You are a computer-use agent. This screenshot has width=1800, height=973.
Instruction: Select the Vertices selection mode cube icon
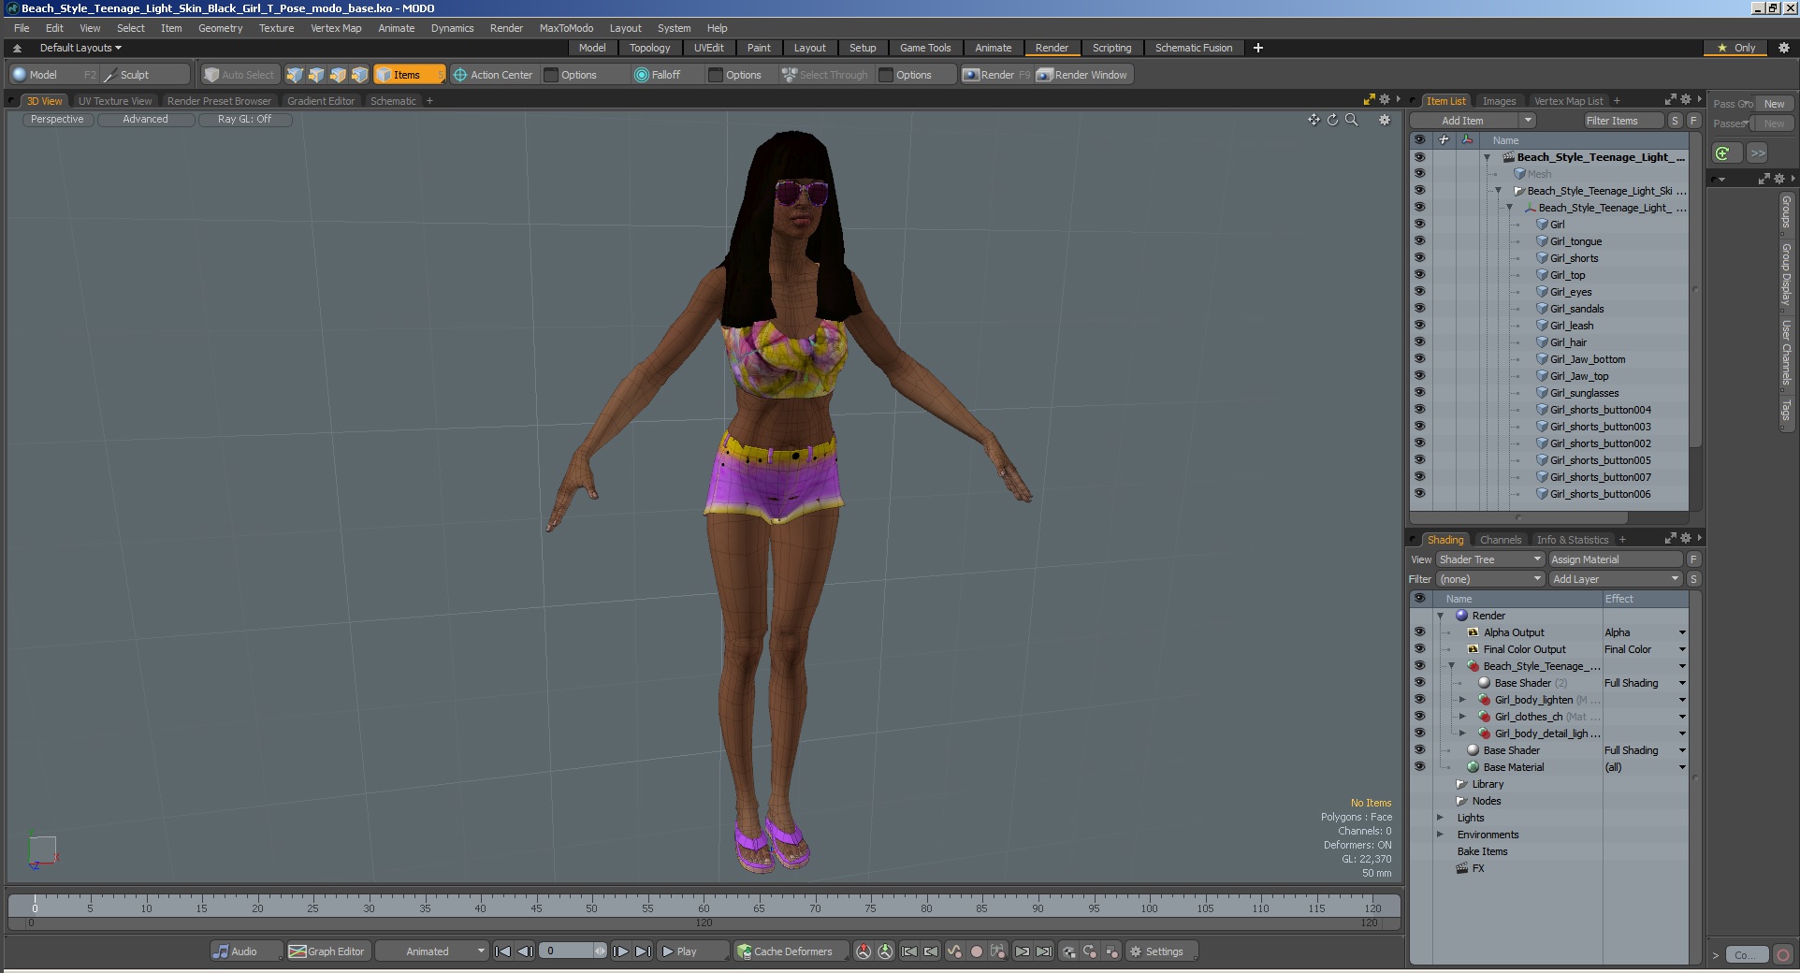(295, 75)
